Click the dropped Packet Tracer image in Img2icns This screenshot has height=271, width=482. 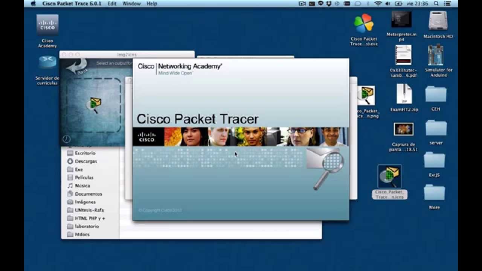pyautogui.click(x=95, y=105)
